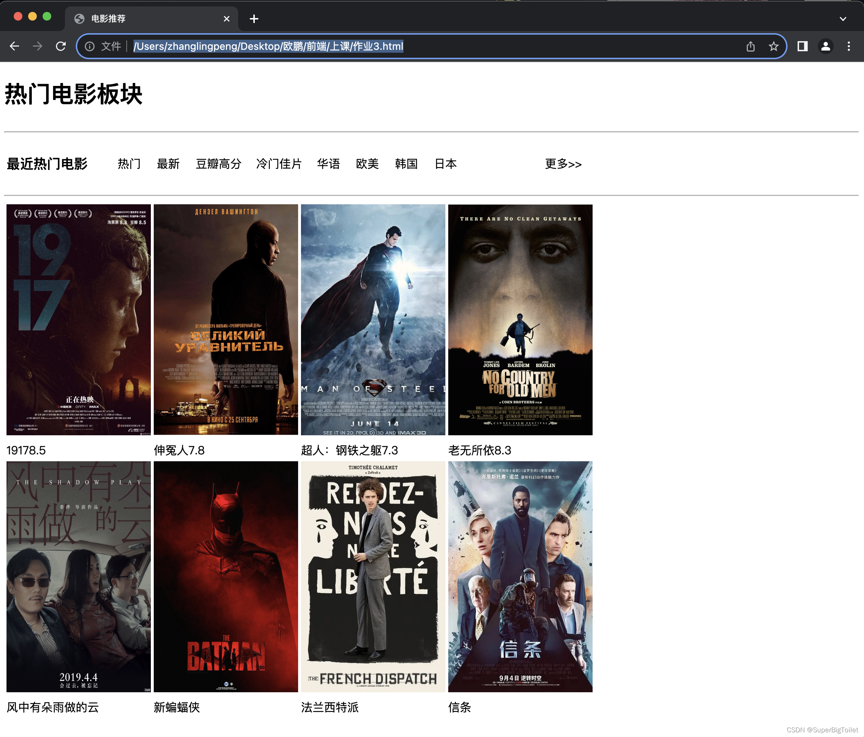
Task: Open a new tab with plus button
Action: 254,19
